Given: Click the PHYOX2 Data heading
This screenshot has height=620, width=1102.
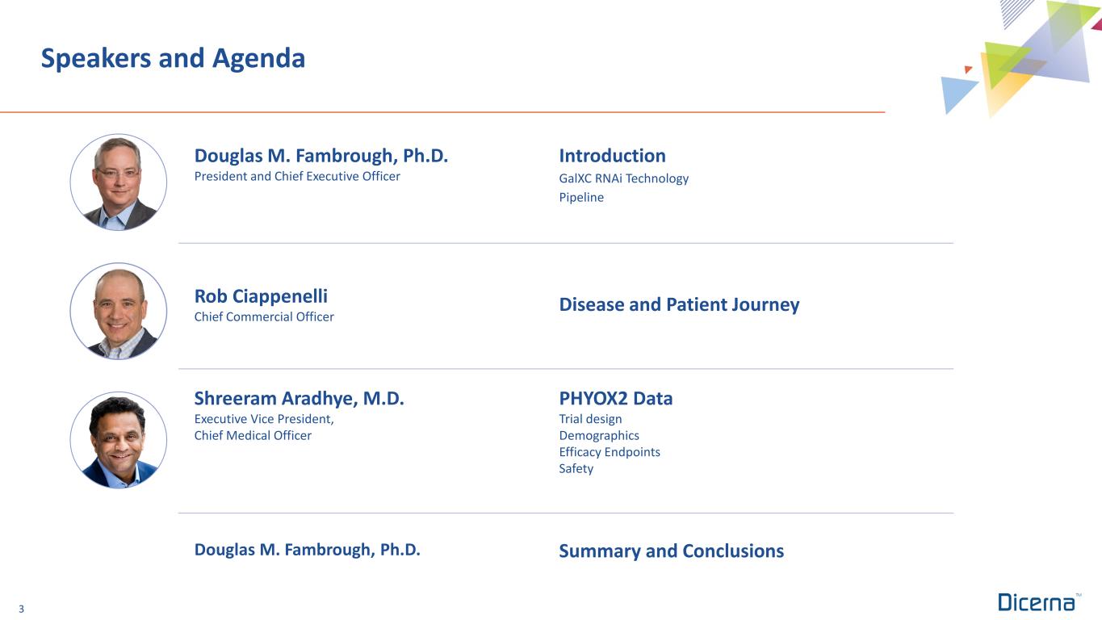Looking at the screenshot, I should tap(615, 399).
